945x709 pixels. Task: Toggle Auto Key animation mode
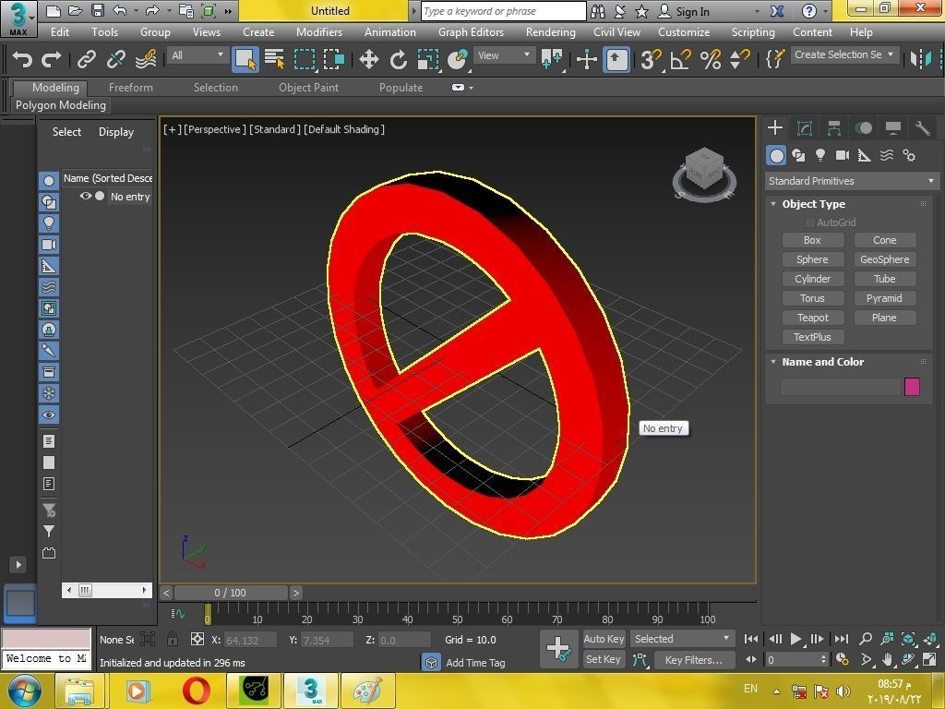pyautogui.click(x=604, y=639)
